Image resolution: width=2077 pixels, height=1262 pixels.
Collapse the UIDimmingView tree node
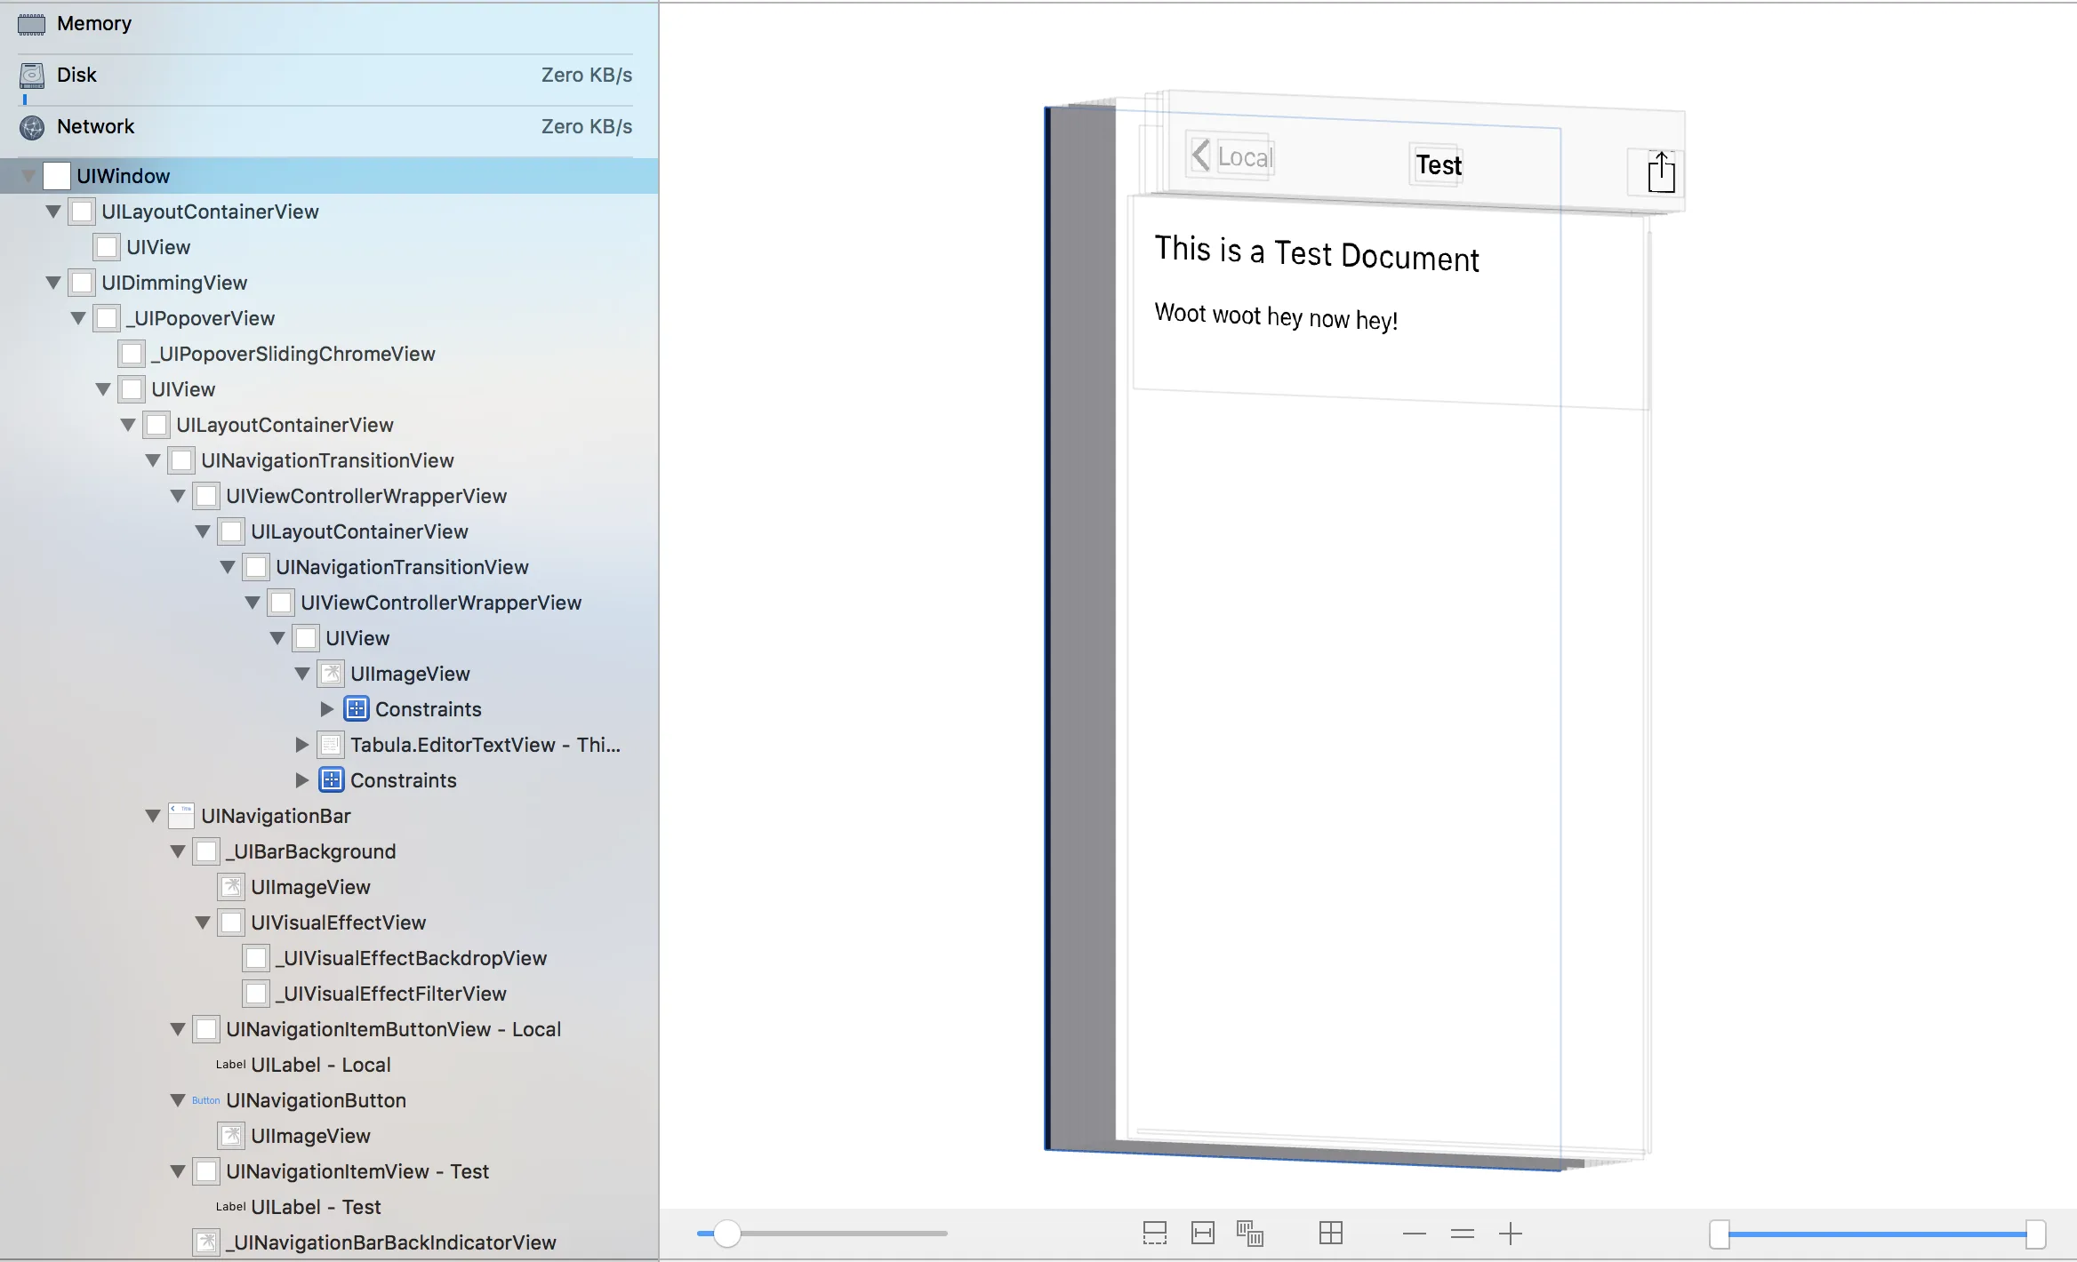(x=53, y=283)
